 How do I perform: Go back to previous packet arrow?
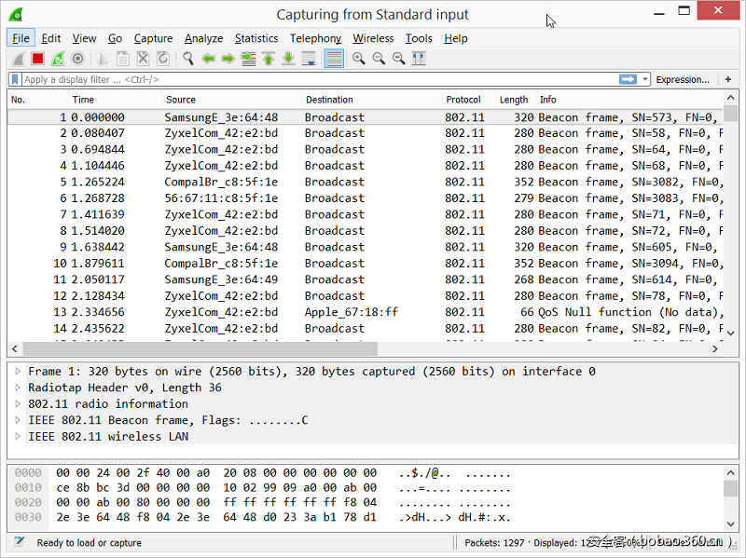point(207,59)
